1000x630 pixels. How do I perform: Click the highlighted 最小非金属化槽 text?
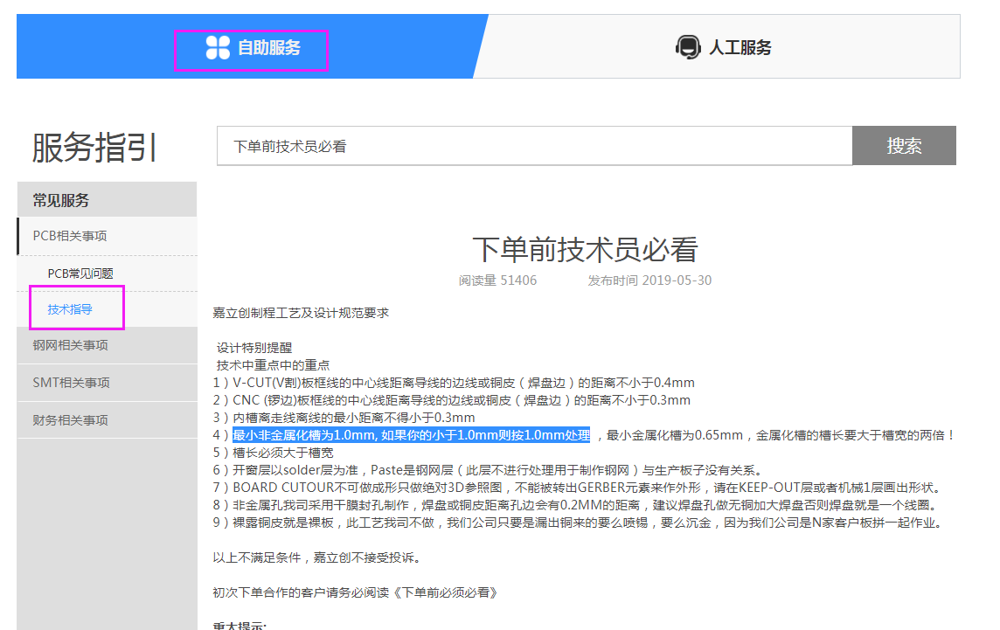coord(411,435)
